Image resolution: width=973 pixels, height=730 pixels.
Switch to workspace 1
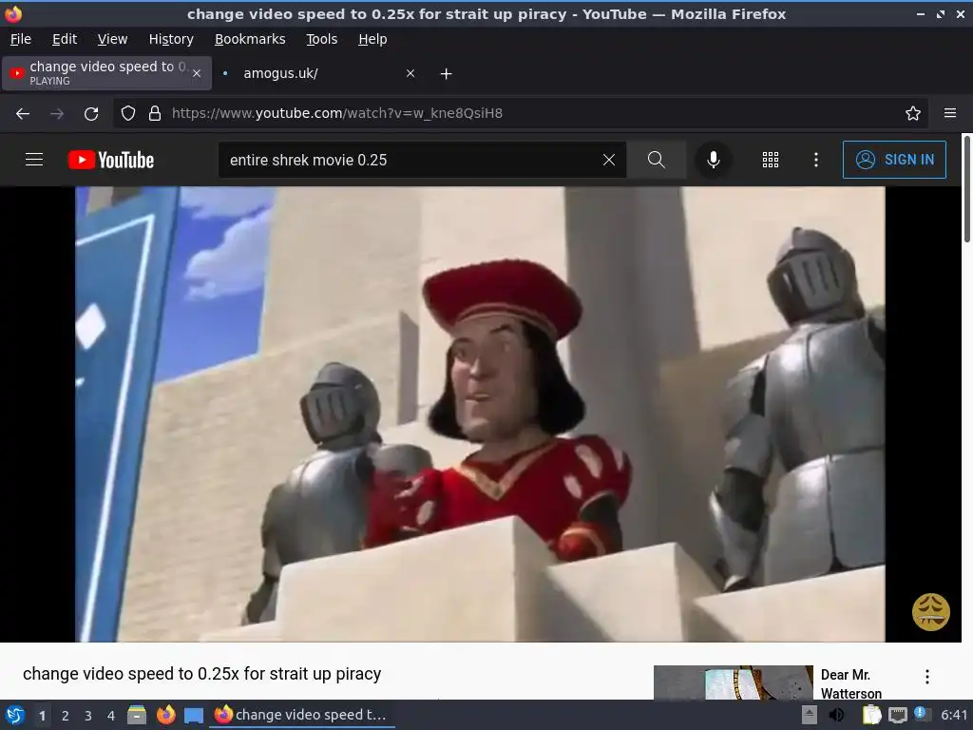coord(42,716)
